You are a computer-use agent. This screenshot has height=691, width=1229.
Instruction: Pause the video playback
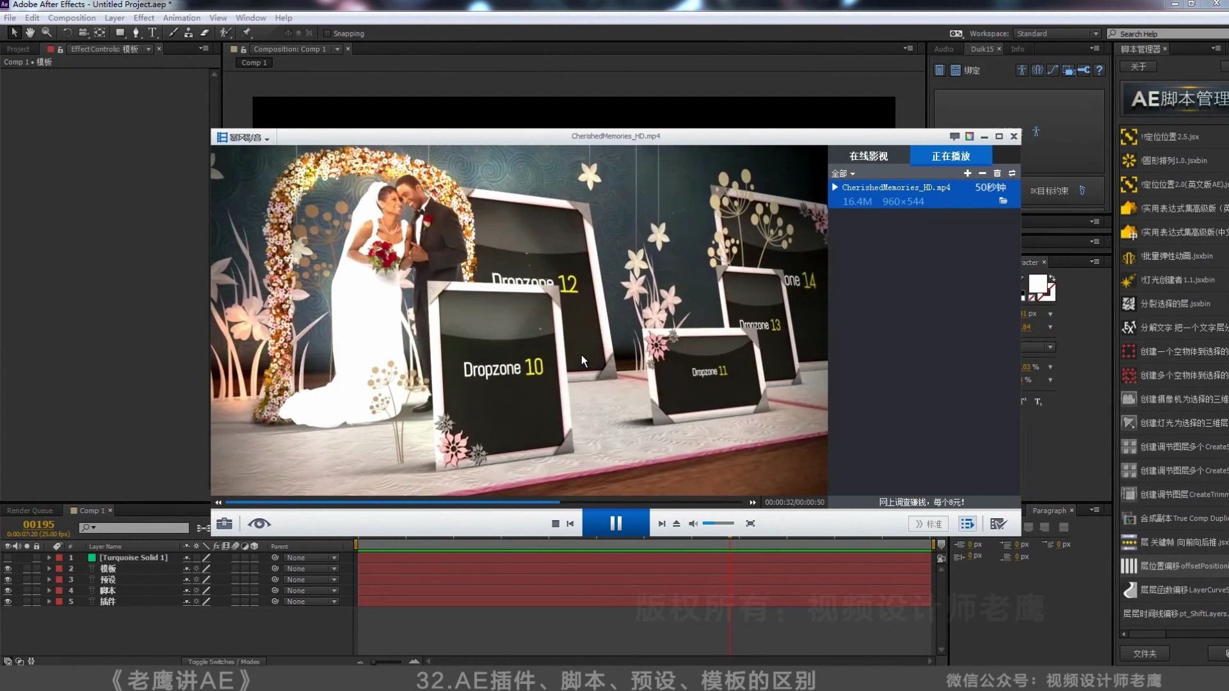[x=615, y=522]
